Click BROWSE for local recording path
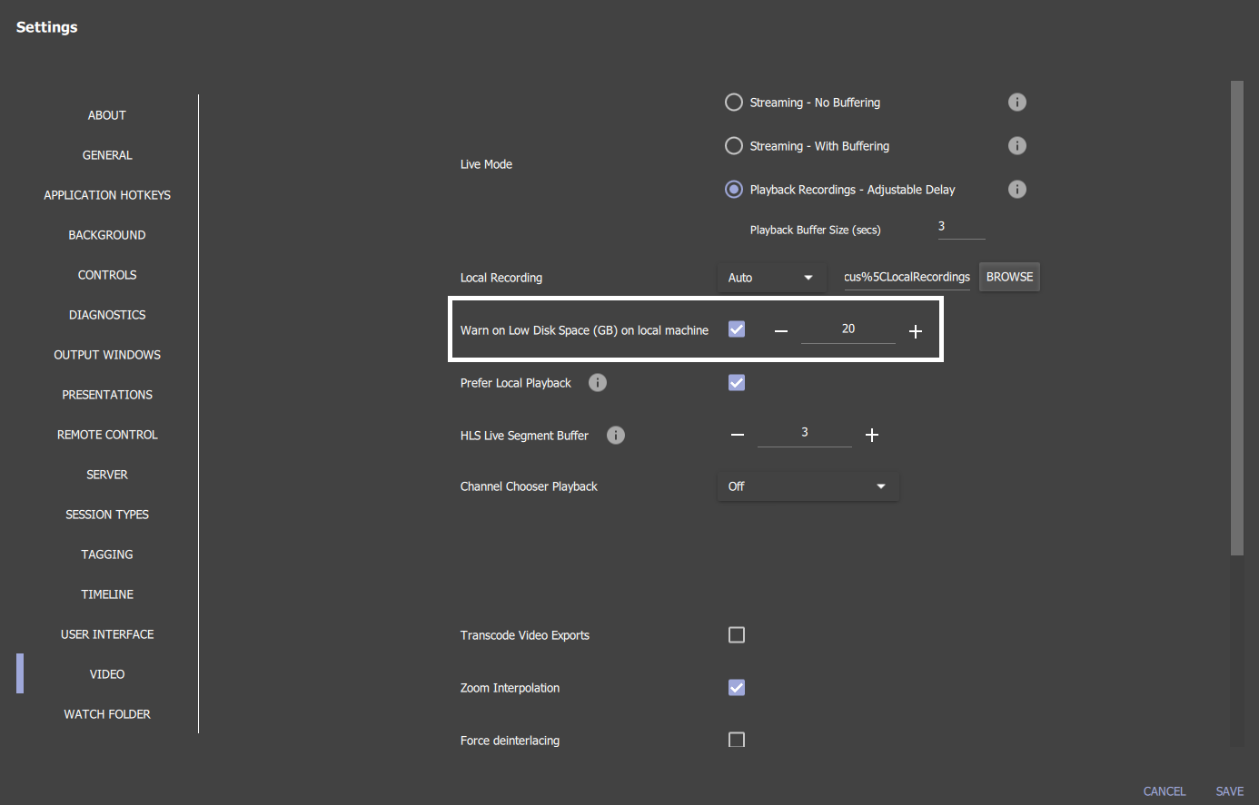 tap(1009, 277)
